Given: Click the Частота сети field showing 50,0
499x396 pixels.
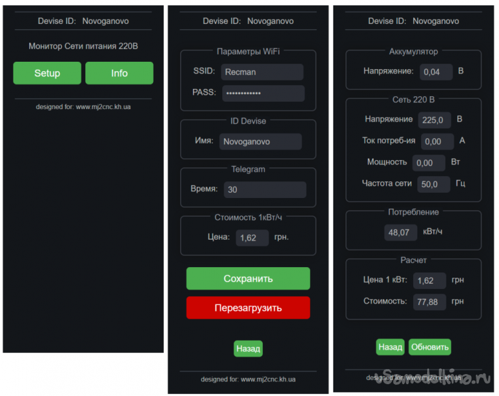Looking at the screenshot, I should tap(433, 184).
